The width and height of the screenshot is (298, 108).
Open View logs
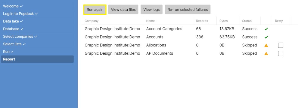(151, 10)
